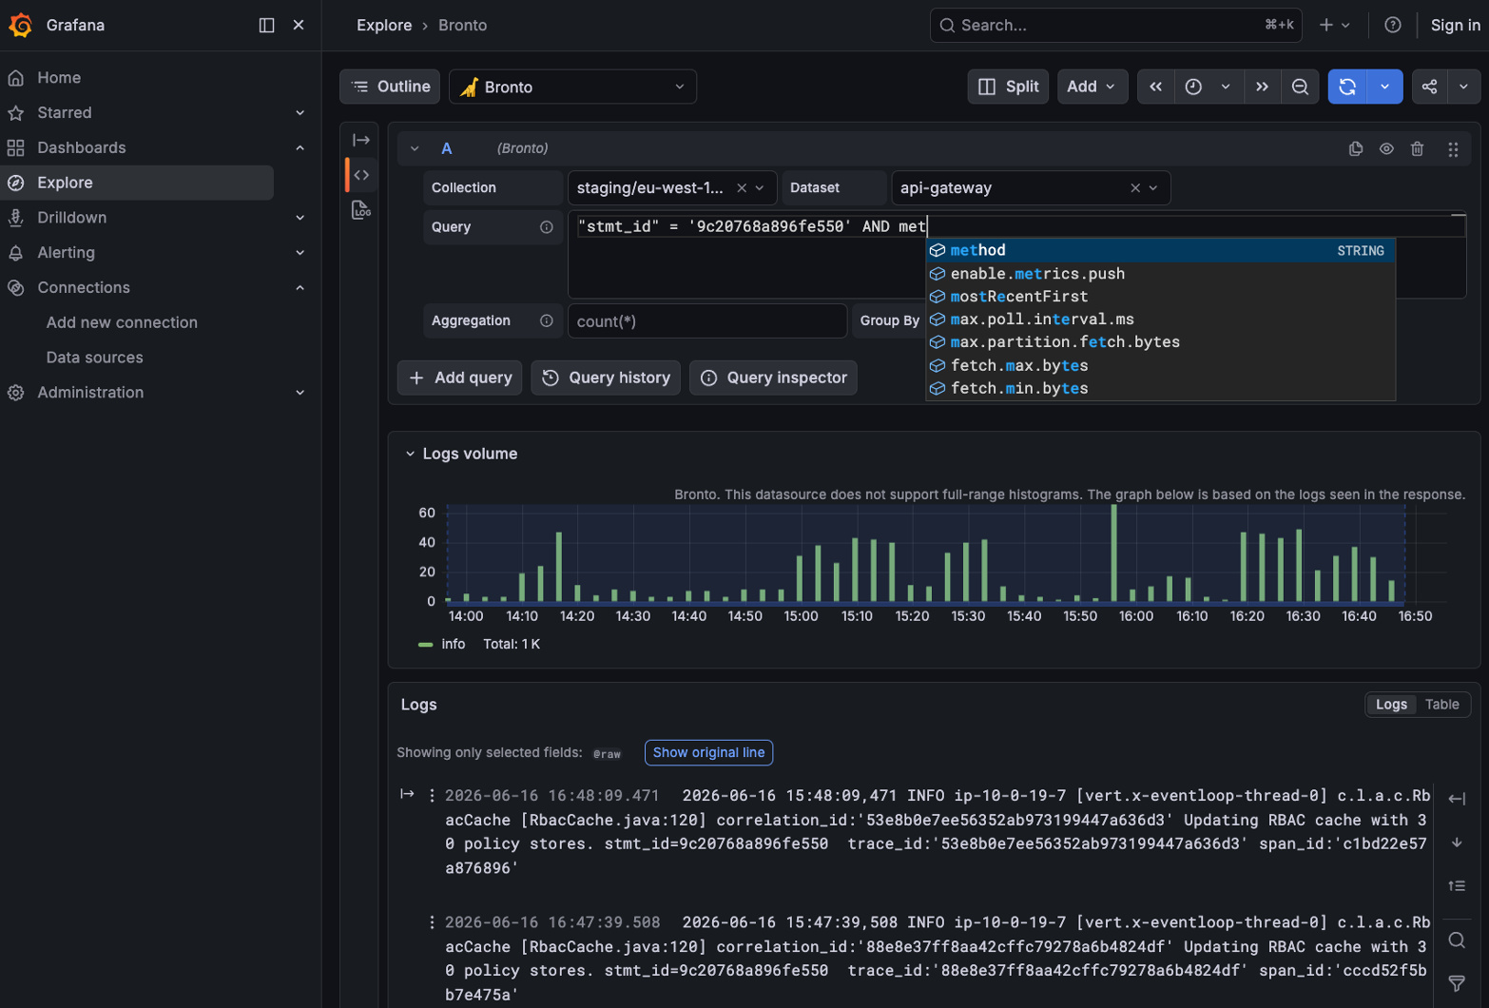Collapse the Dashboards chevron
The height and width of the screenshot is (1008, 1489).
pyautogui.click(x=300, y=147)
